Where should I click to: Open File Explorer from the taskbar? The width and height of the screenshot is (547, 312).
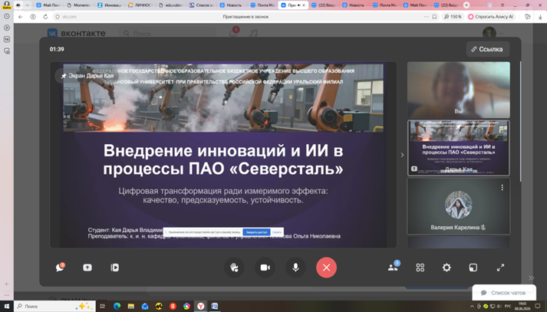[131, 306]
